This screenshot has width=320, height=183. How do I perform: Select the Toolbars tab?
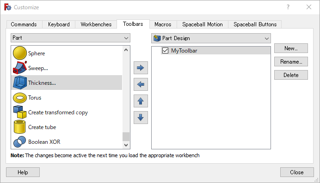[133, 24]
